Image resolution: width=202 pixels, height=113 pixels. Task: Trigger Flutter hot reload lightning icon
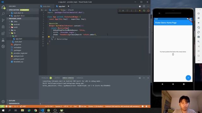(x=140, y=11)
